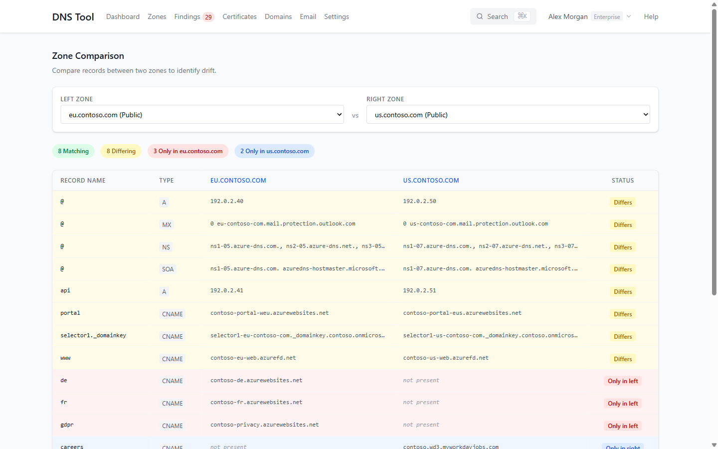
Task: Click the DNS Tool logo
Action: [73, 17]
